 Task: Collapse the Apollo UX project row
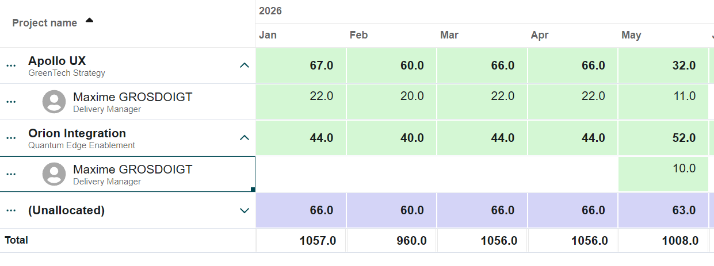[x=245, y=65]
